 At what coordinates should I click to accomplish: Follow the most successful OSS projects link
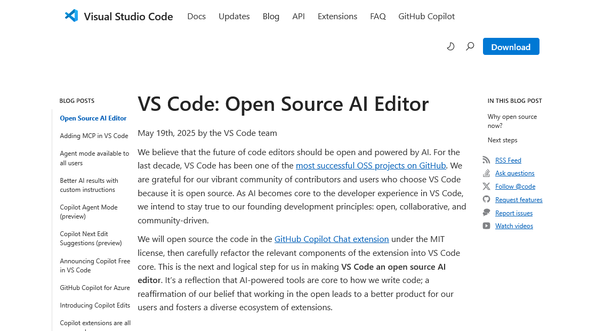coord(371,166)
